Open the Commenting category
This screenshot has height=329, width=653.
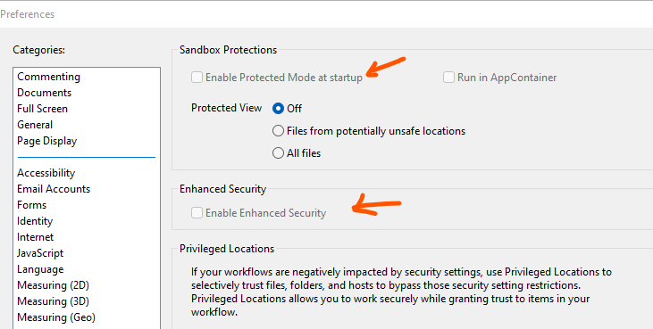tap(49, 77)
